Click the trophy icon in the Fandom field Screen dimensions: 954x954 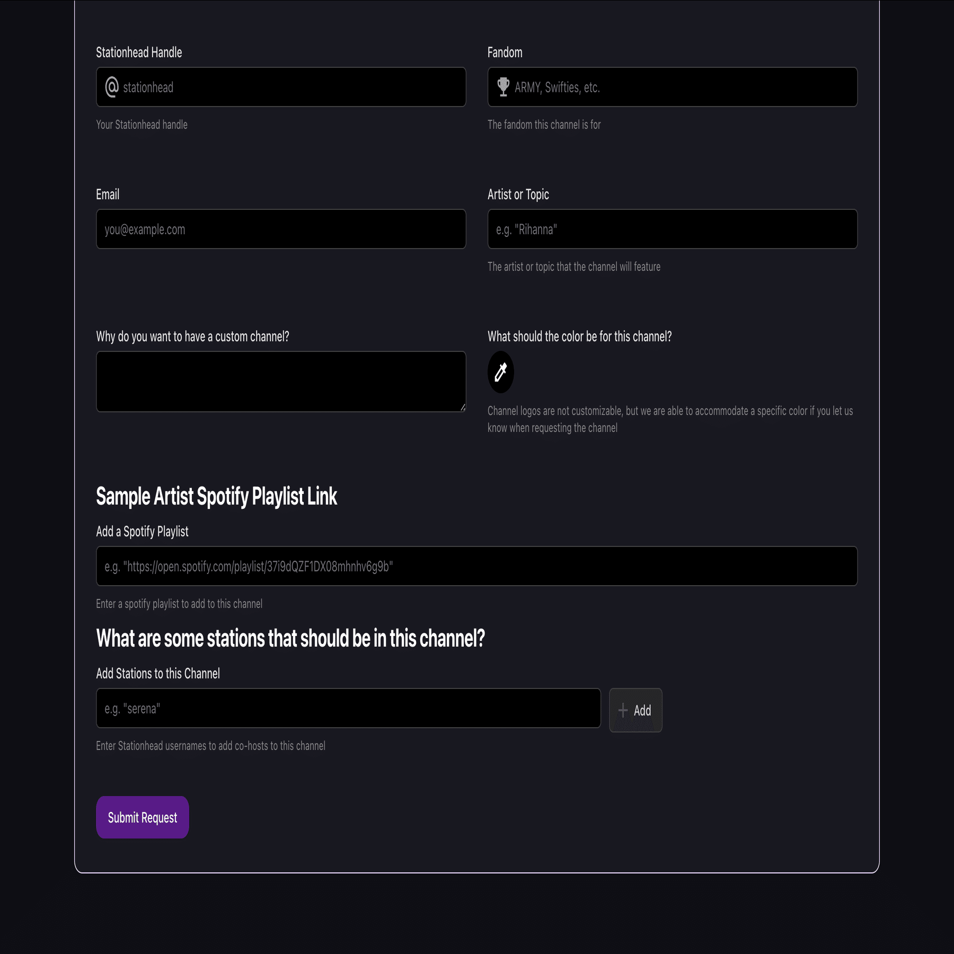point(503,87)
